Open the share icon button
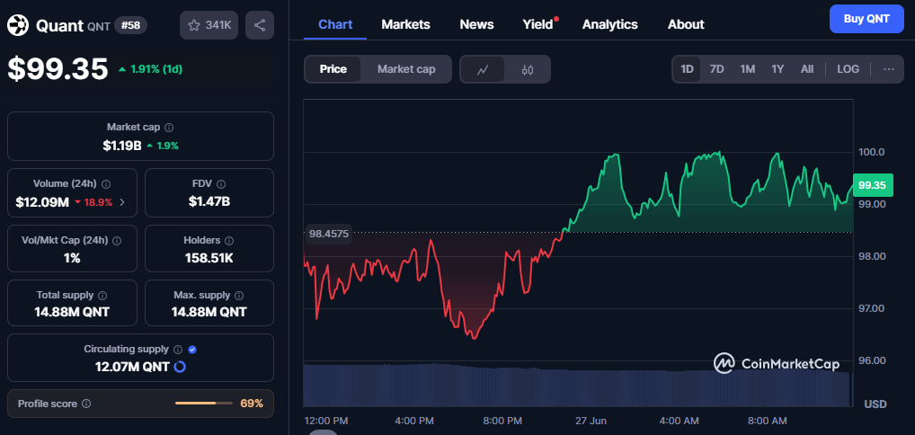The image size is (915, 435). coord(260,25)
